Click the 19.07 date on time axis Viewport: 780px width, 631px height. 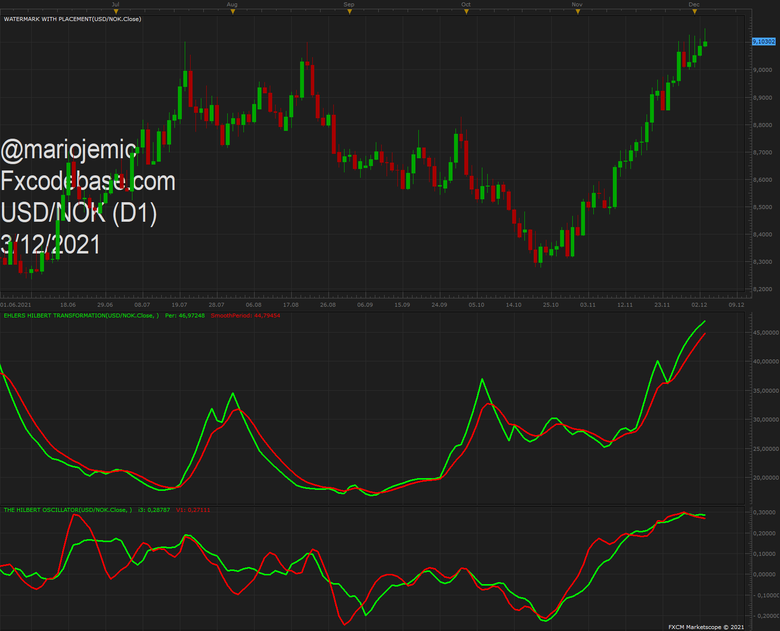(179, 305)
